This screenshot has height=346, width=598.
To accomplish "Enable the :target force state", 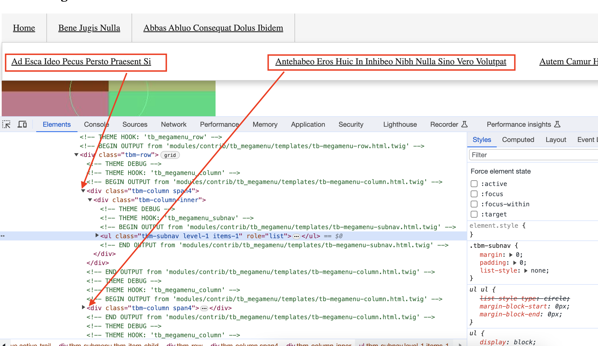I will point(474,214).
